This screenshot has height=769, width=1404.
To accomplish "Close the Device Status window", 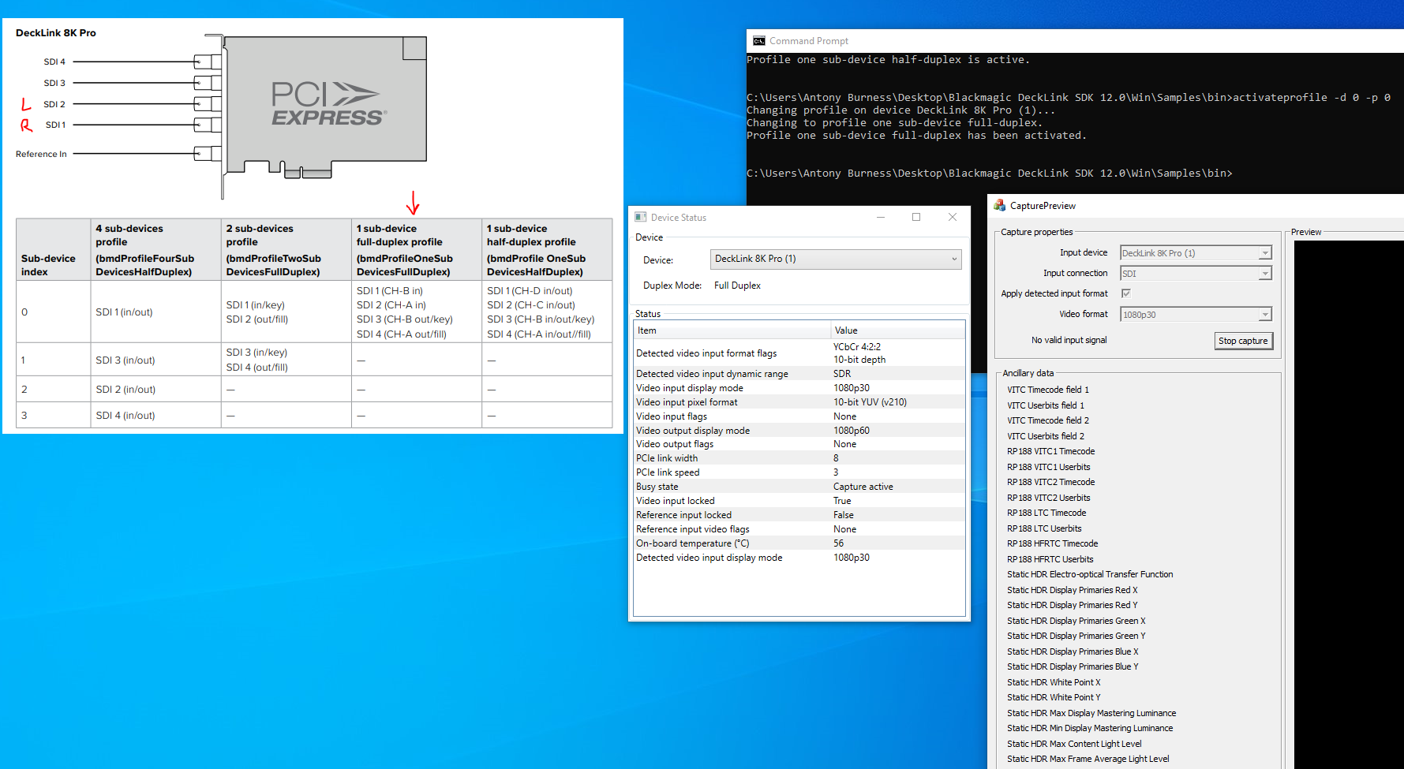I will pos(953,217).
